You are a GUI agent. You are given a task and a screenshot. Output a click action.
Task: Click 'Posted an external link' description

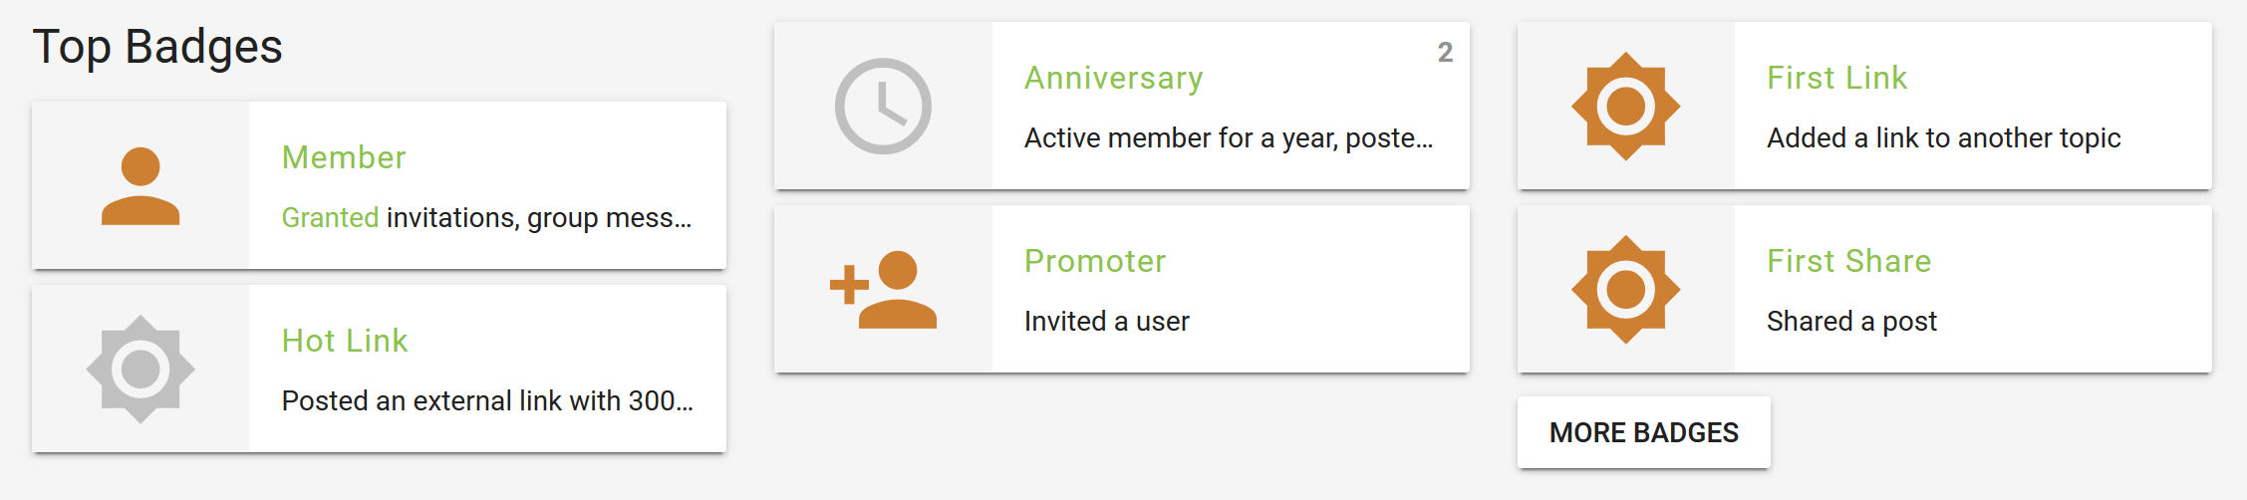(x=486, y=400)
